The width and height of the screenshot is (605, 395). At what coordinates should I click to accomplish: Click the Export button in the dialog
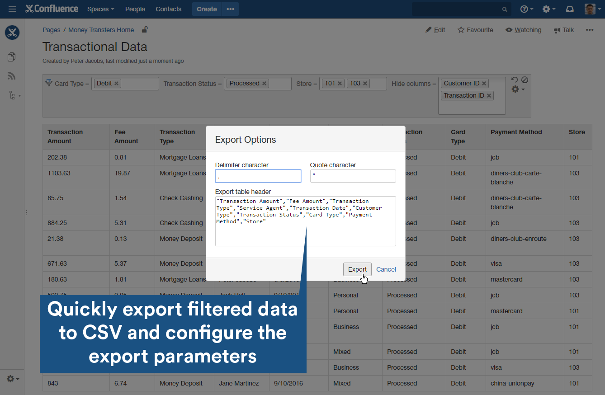pyautogui.click(x=357, y=269)
